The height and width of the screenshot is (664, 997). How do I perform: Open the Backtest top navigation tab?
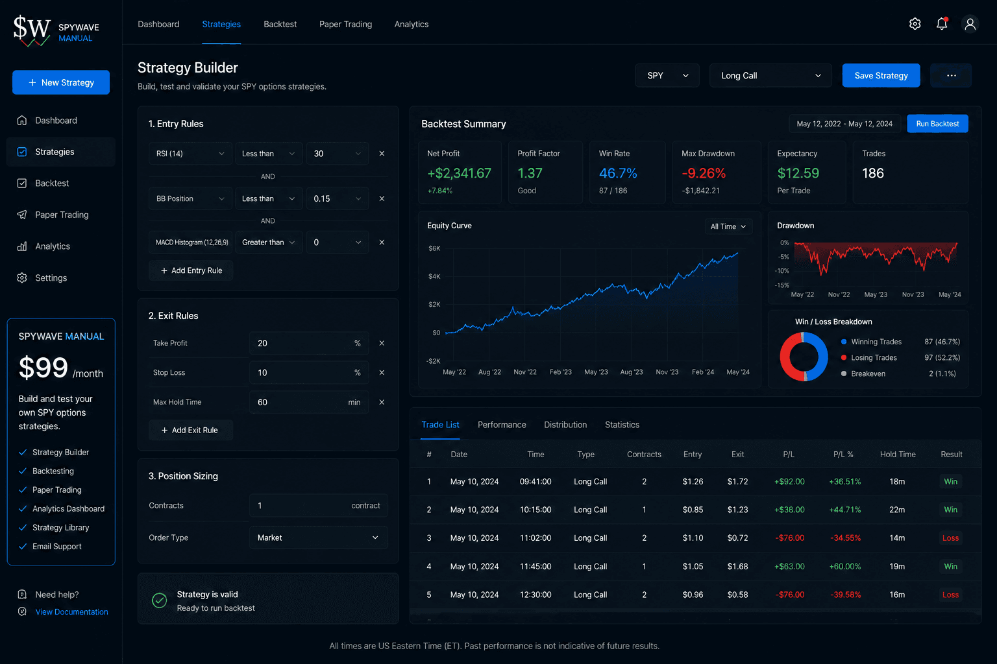pos(280,24)
